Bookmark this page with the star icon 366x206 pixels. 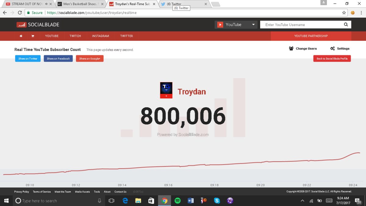point(344,13)
